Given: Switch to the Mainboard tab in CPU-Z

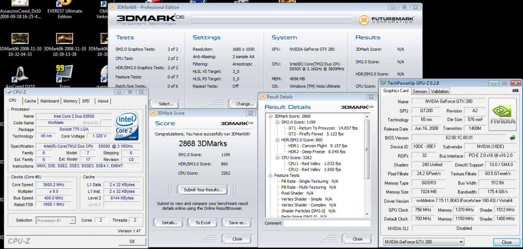Looking at the screenshot, I should [x=49, y=101].
